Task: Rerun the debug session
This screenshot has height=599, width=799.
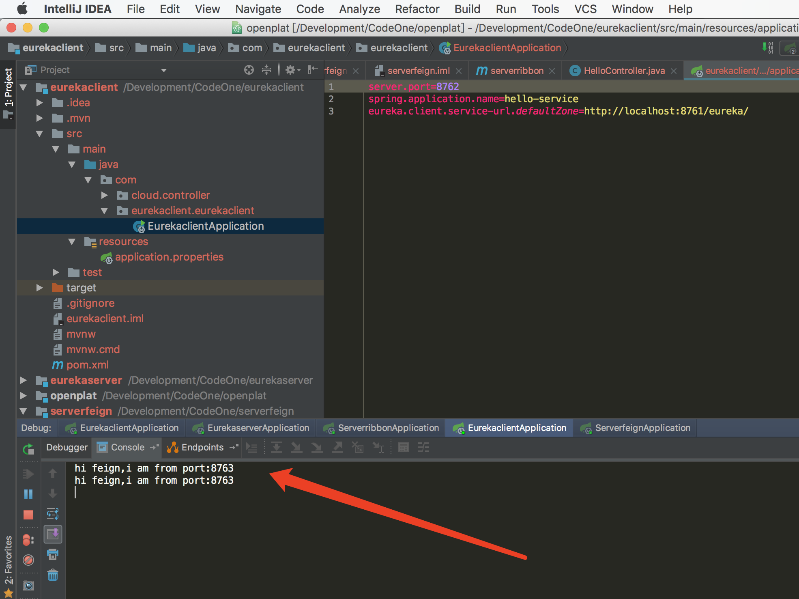Action: 28,448
